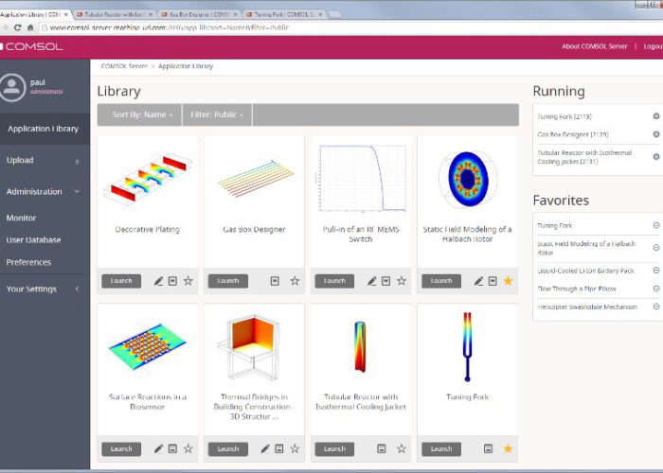Viewport: 663px width, 473px height.
Task: Click the COMSOL logo in header
Action: tap(31, 46)
